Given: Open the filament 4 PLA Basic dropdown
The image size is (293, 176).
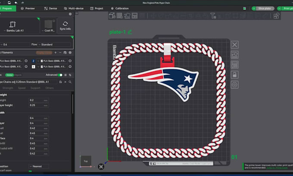Looking at the screenshot, I should click(x=52, y=67).
